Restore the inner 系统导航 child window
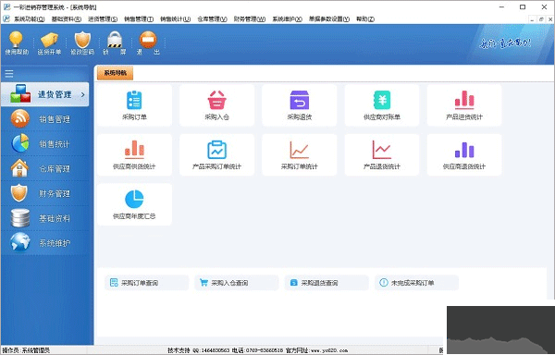The width and height of the screenshot is (555, 355). [x=541, y=19]
